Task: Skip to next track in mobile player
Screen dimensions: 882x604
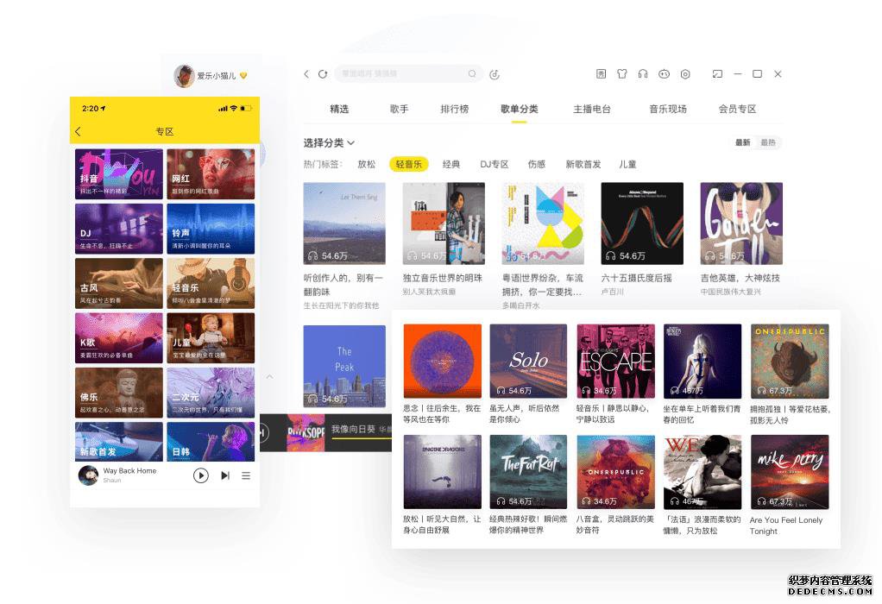Action: 225,475
